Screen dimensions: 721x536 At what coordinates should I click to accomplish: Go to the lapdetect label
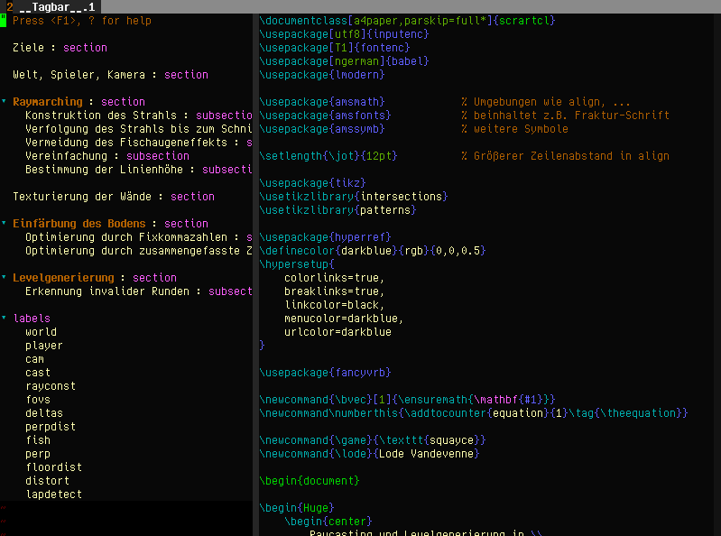(x=53, y=494)
